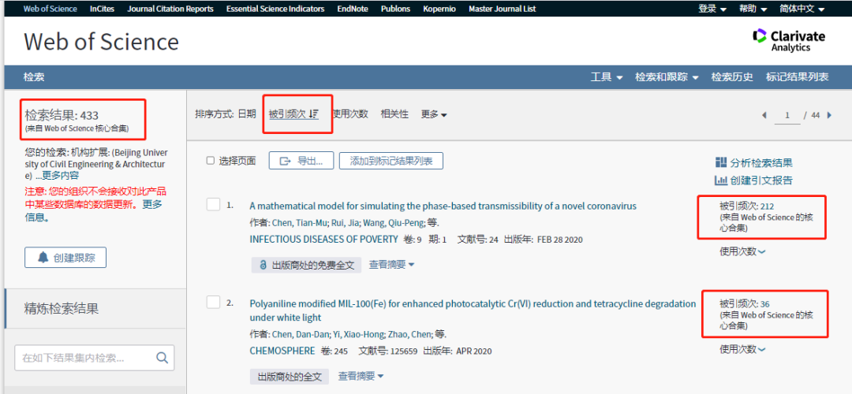Click the 创建引文报告 bar chart icon
Screen dimensions: 852x394
(x=721, y=180)
